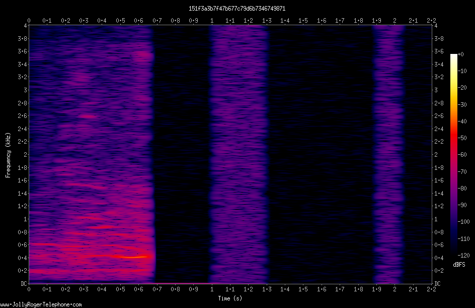Click the '2.6' tick on the right frequency axis
The image size is (475, 308).
coord(439,116)
